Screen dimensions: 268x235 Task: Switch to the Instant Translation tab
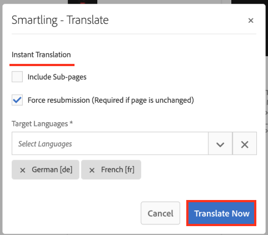41,55
